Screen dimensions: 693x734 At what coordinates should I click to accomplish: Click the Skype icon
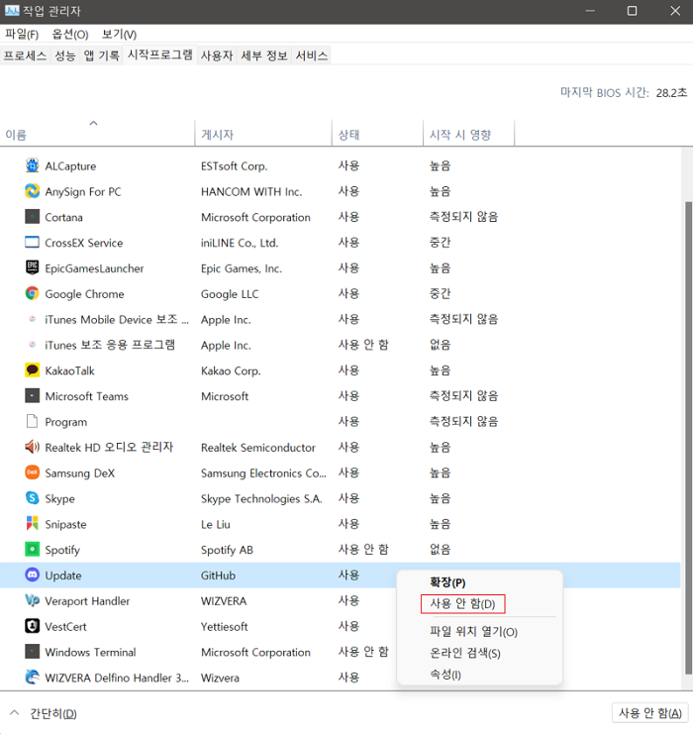(x=32, y=498)
